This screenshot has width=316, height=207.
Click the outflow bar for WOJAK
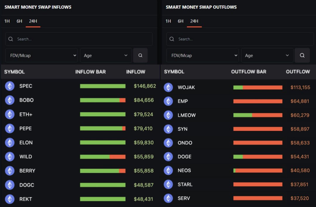coord(258,87)
